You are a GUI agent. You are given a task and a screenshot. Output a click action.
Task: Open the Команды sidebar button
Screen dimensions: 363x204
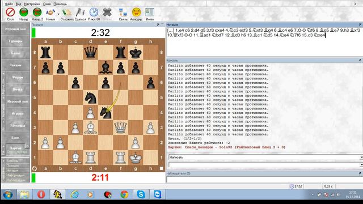[18, 125]
